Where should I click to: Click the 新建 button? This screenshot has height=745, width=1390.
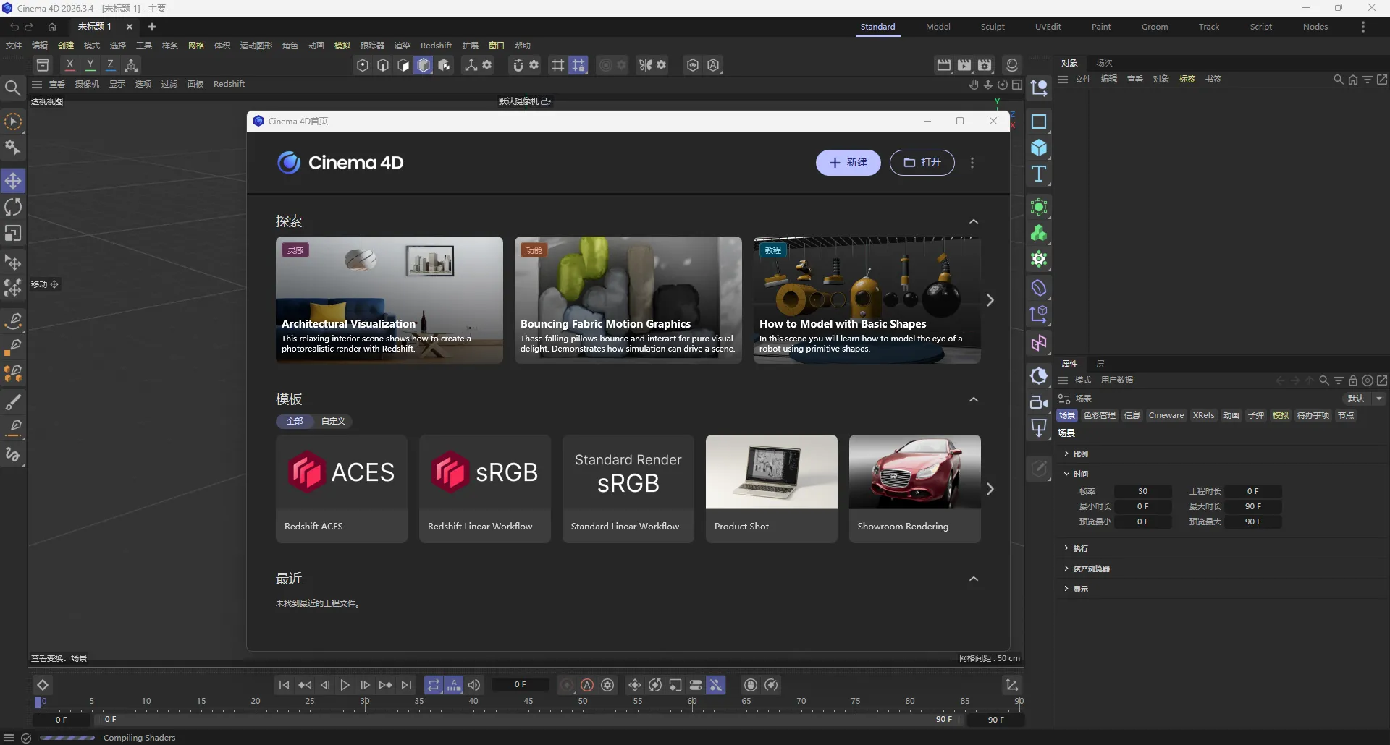coord(848,163)
